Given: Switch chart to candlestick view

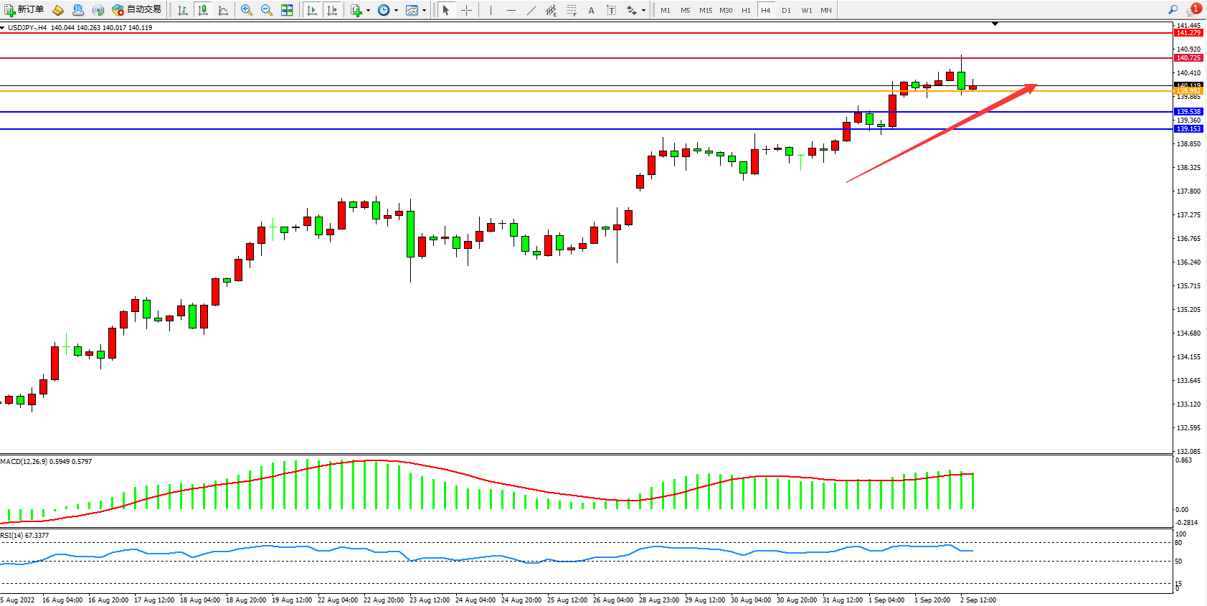Looking at the screenshot, I should (203, 10).
